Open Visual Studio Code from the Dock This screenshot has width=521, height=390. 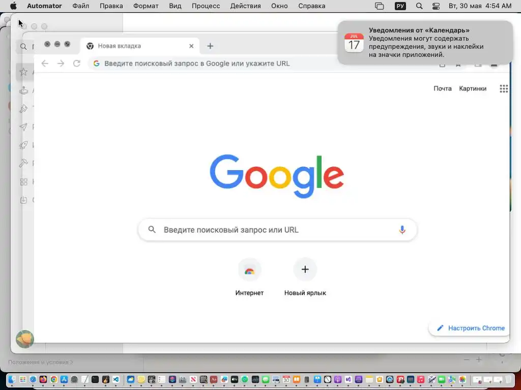click(115, 379)
